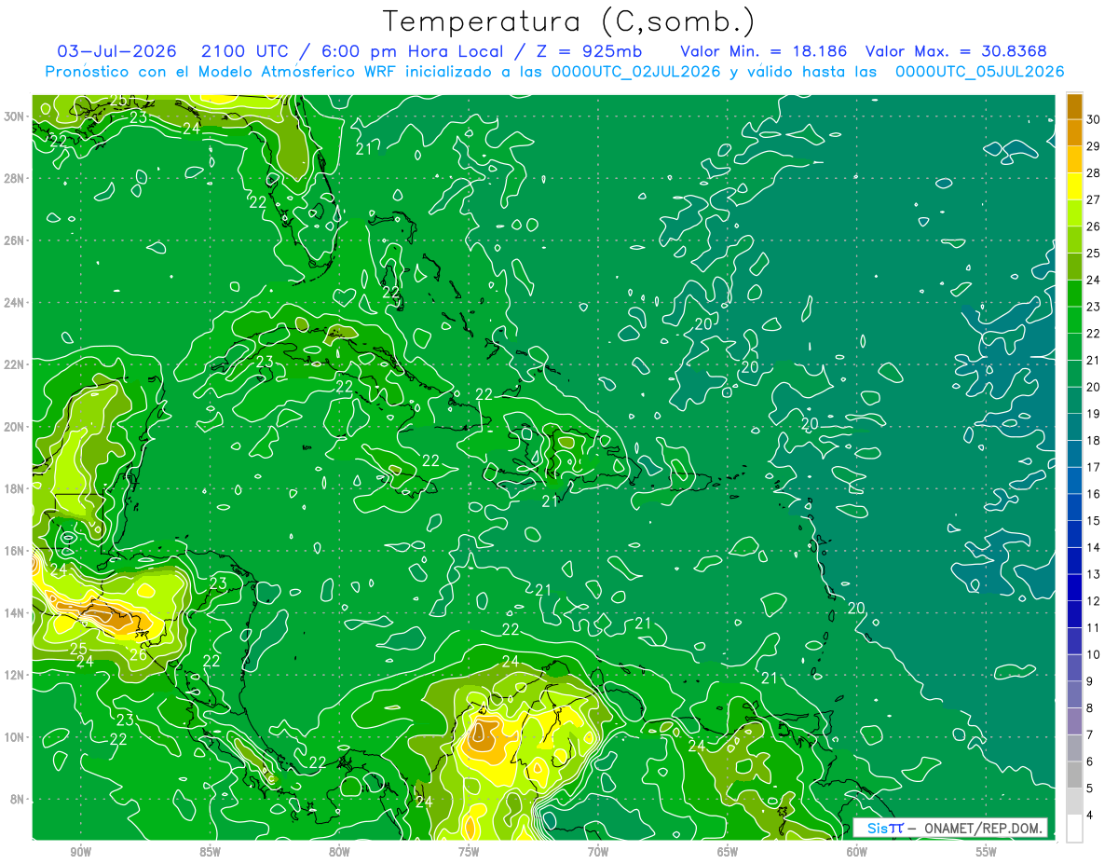Click latitude axis label '16N'
This screenshot has height=864, width=1118.
(x=15, y=551)
